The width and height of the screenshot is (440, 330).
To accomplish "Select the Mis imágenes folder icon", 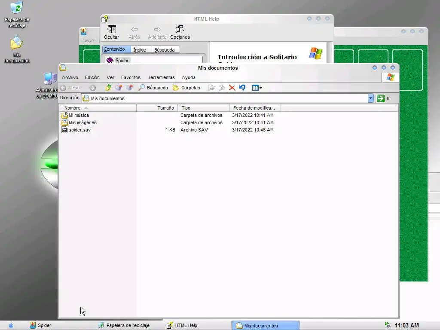I will pos(64,122).
